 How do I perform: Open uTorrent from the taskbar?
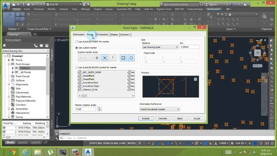click(50, 152)
